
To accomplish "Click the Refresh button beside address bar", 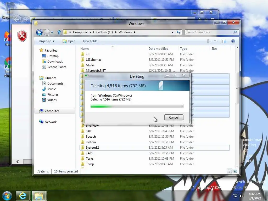I will [178, 32].
